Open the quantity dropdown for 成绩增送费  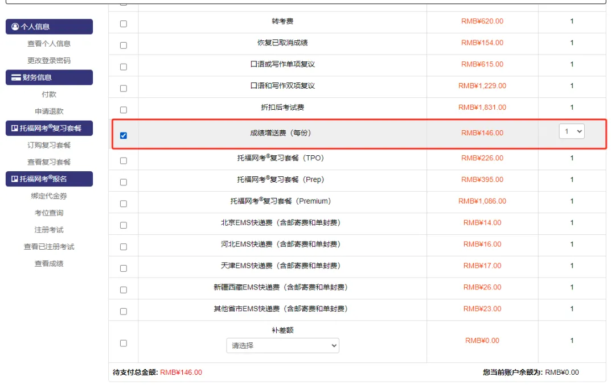pyautogui.click(x=572, y=131)
